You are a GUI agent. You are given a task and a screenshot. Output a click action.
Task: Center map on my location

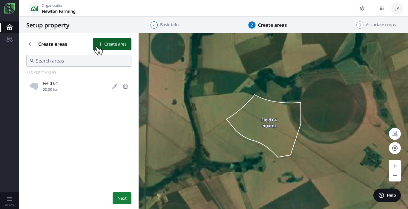pos(395,148)
